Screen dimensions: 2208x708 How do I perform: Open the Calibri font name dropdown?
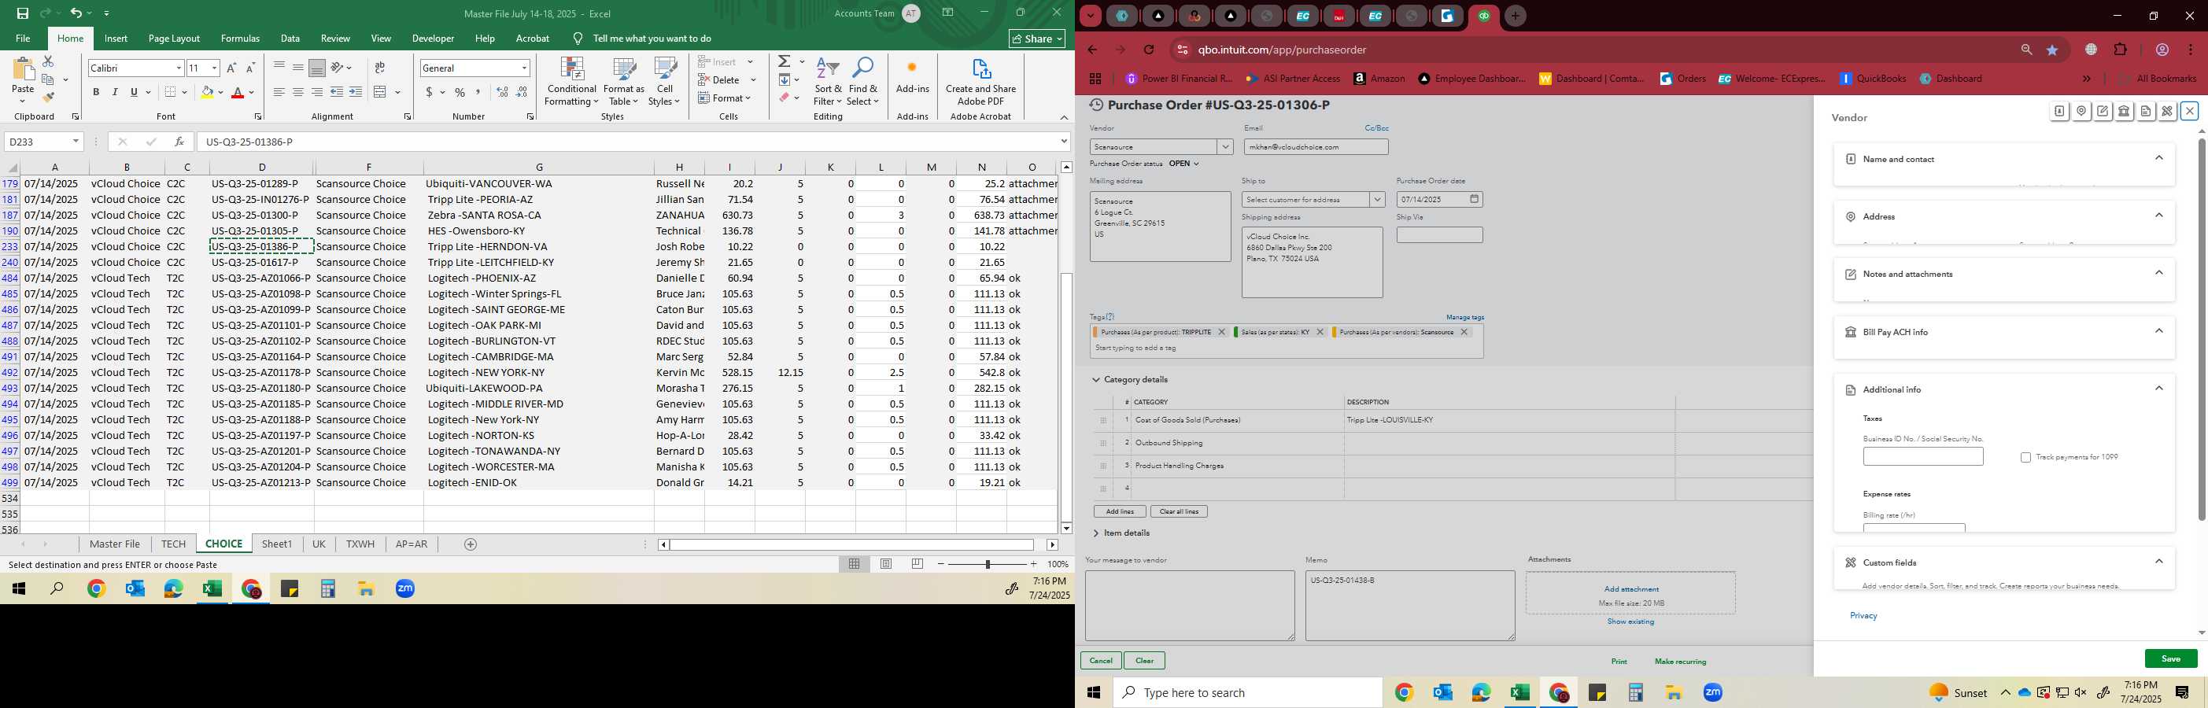tap(179, 68)
